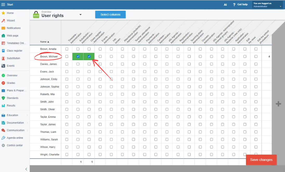Open the Wizard wand icon
This screenshot has width=285, height=172.
(3, 21)
